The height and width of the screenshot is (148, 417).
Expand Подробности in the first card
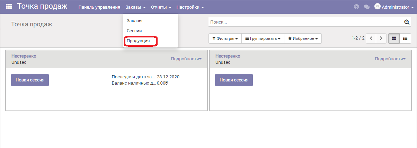point(186,59)
